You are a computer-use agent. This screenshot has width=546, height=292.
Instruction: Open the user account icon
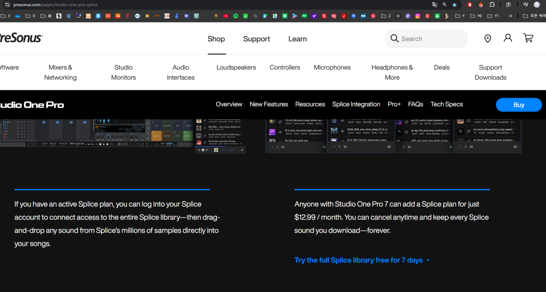(508, 38)
